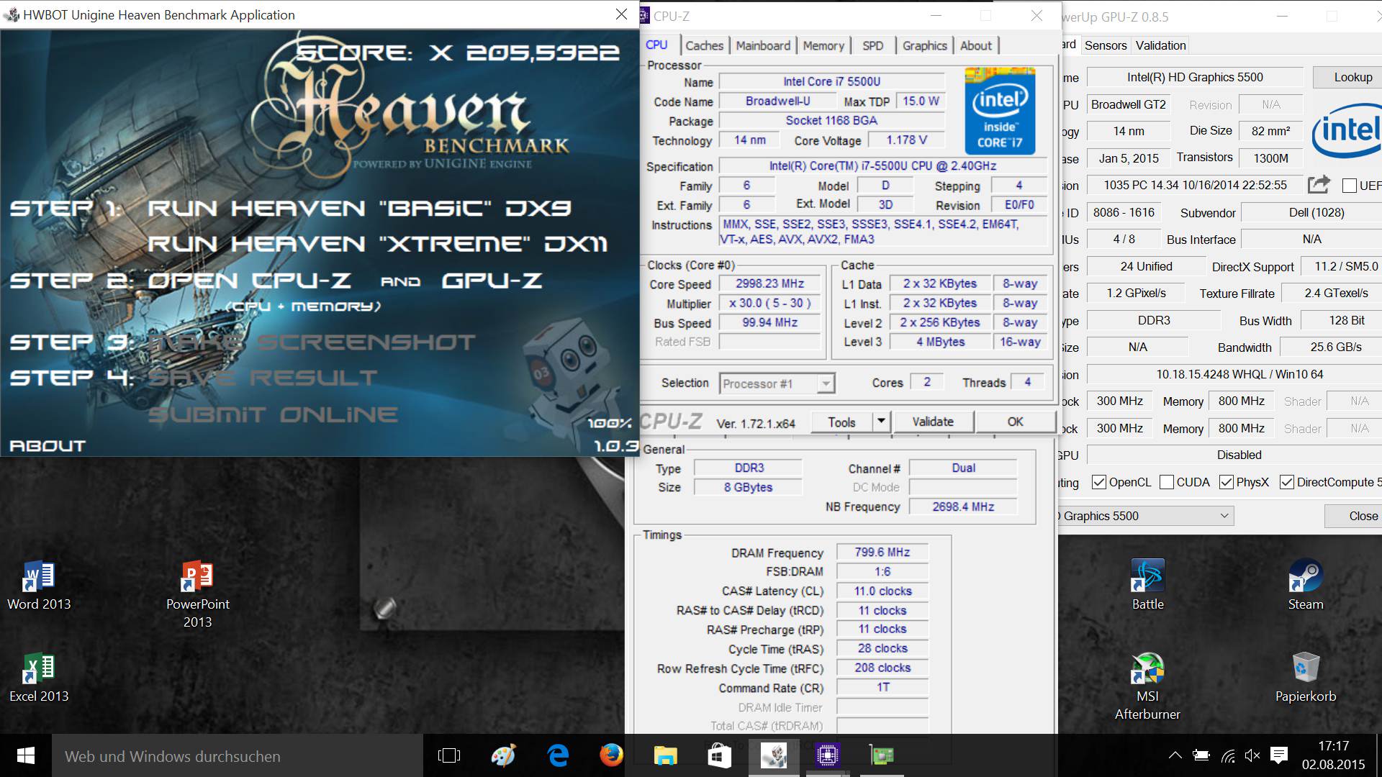The image size is (1382, 777).
Task: Toggle the DirectCompute checkbox
Action: tap(1287, 482)
